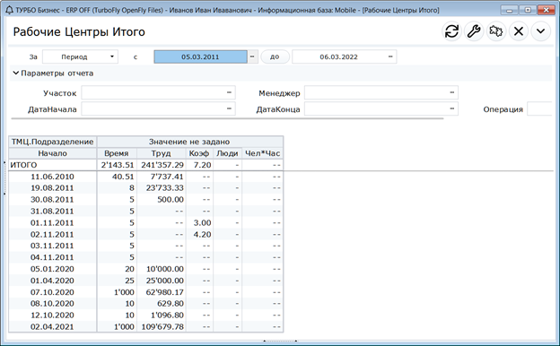Open the ДатаНачала picker button

(229, 108)
